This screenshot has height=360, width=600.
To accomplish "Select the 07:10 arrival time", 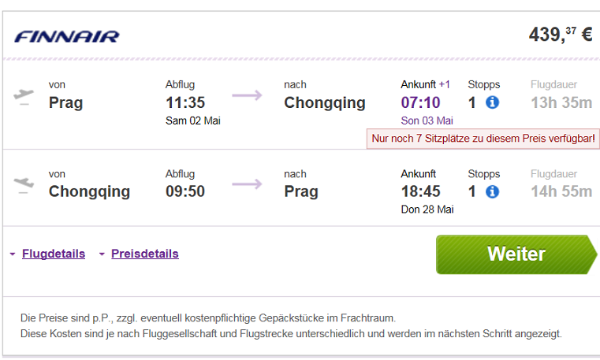I will (x=420, y=102).
